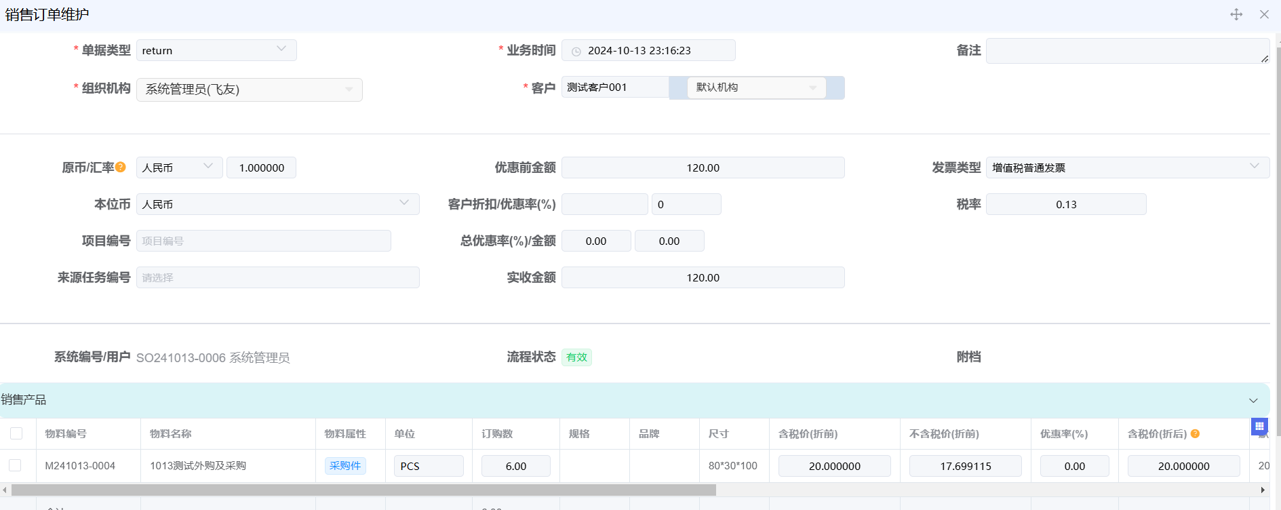The width and height of the screenshot is (1281, 510).
Task: Close the 销售订单维护 dialog
Action: point(1264,14)
